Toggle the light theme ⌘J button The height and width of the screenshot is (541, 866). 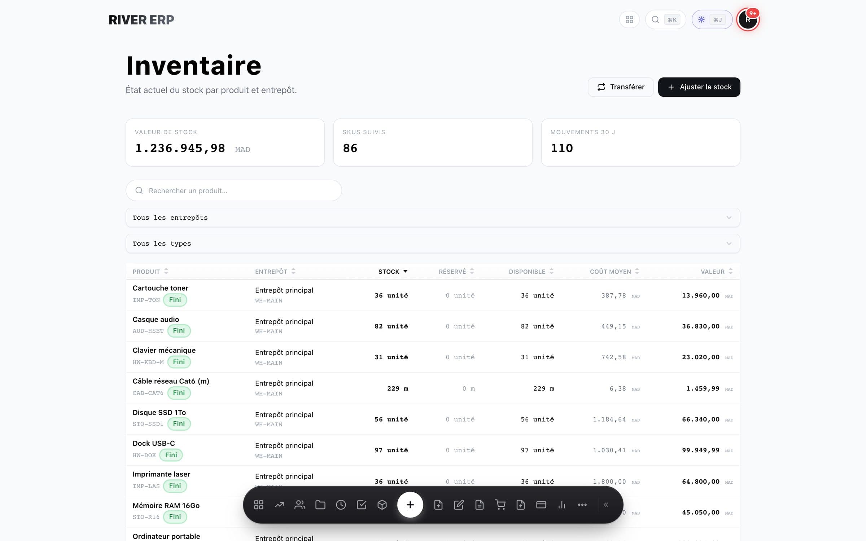coord(712,19)
